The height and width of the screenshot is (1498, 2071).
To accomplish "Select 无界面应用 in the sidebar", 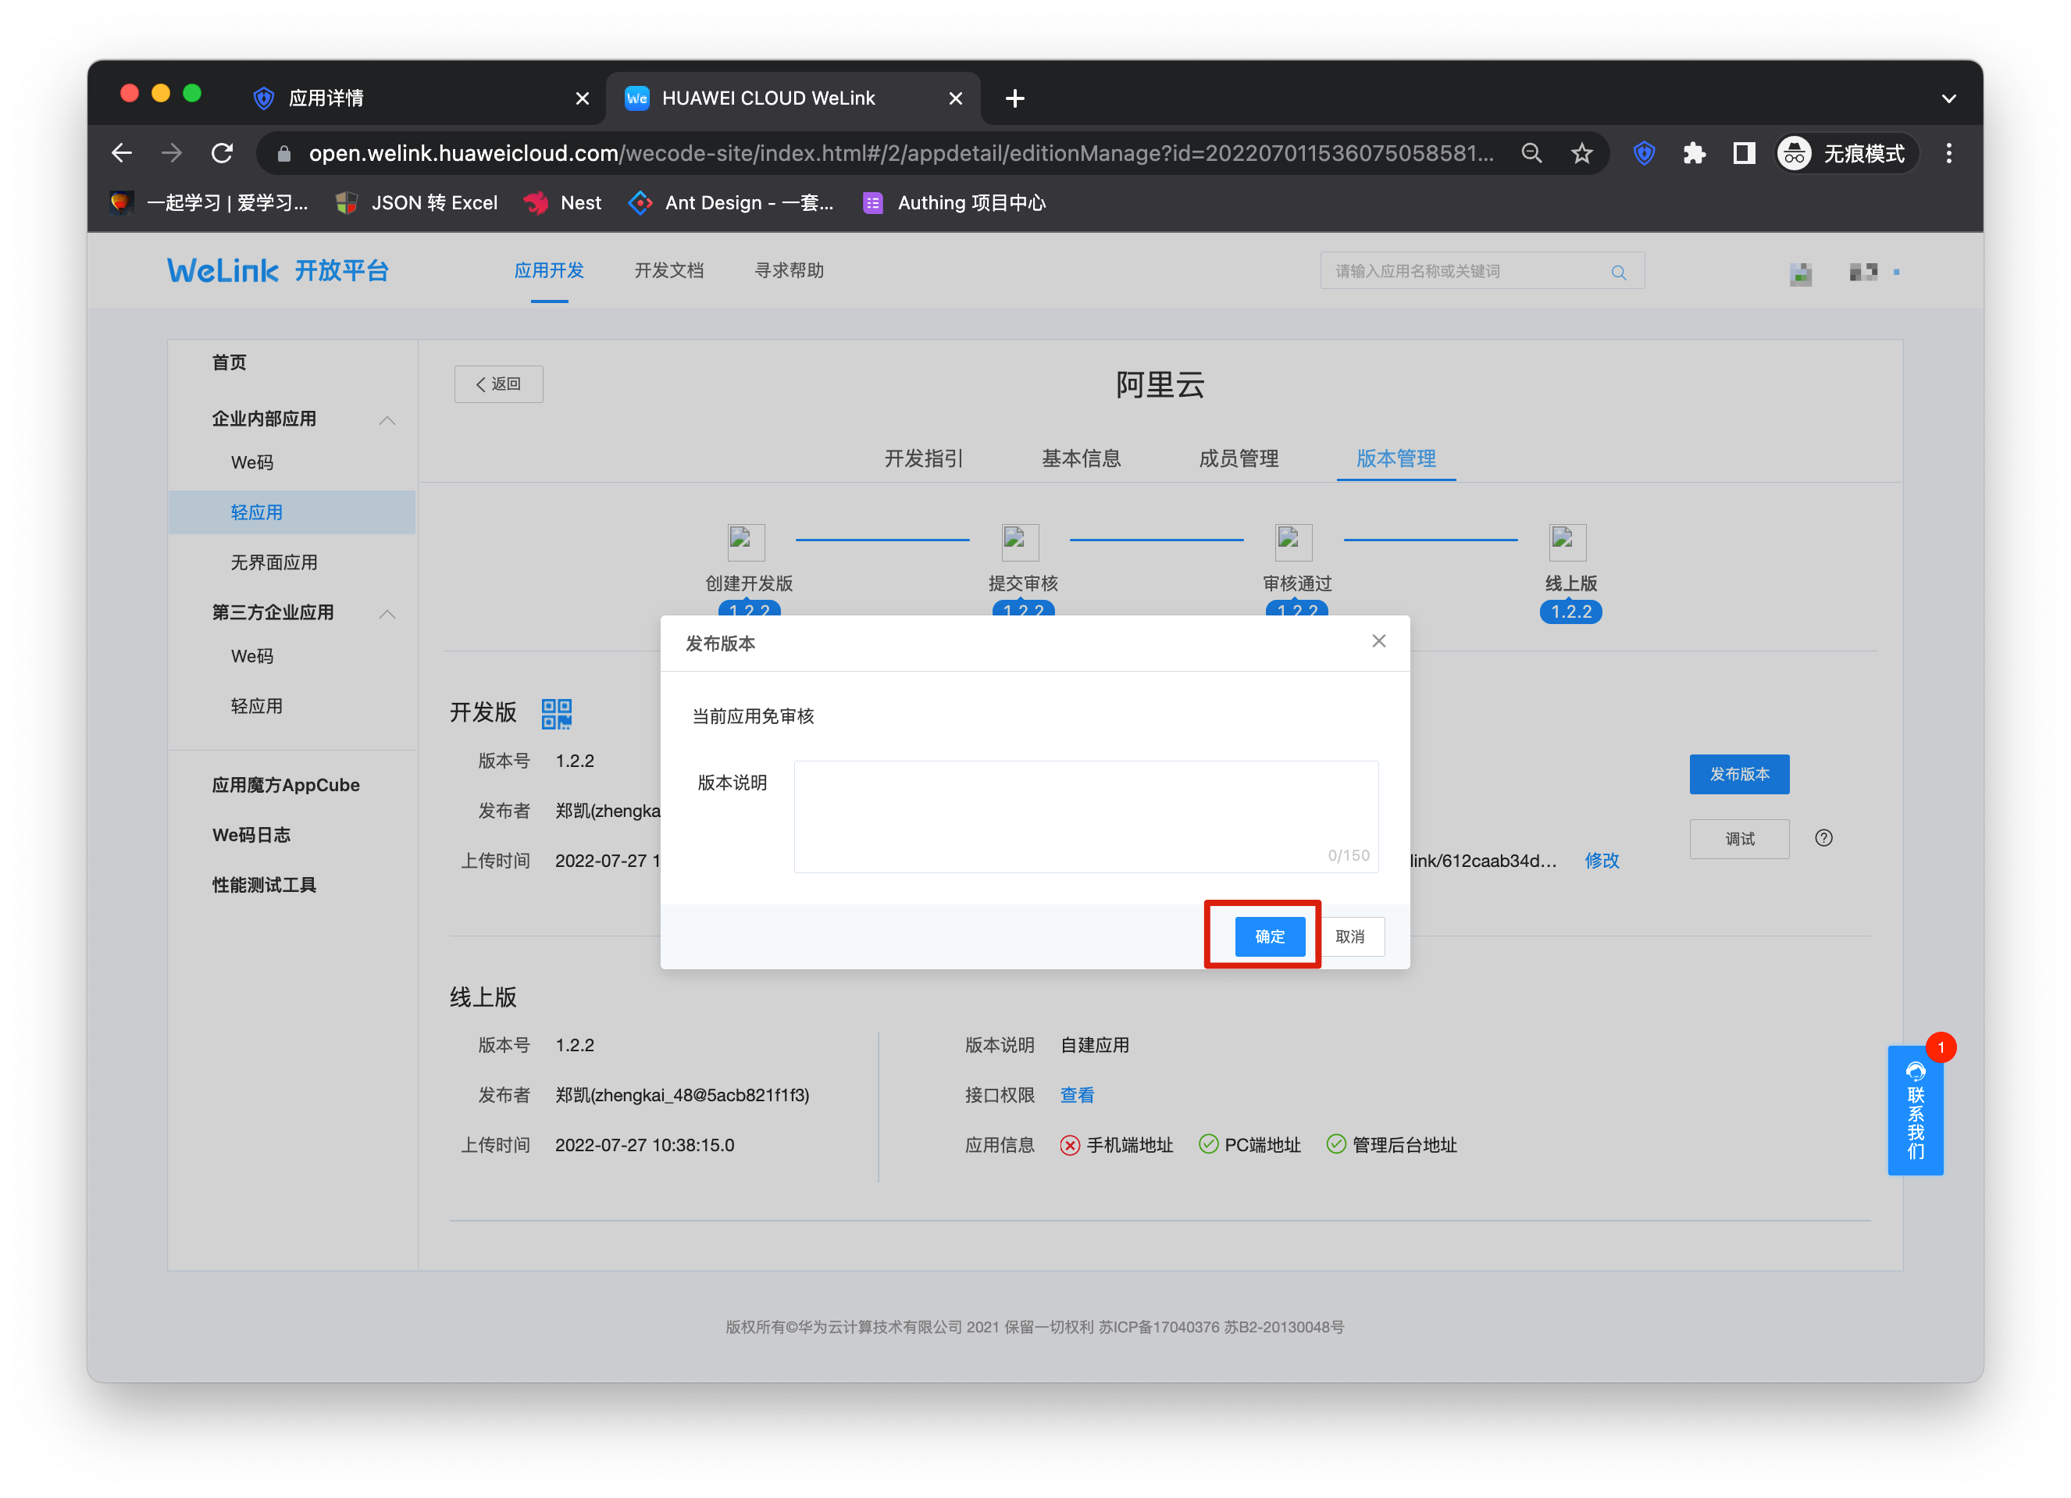I will [x=274, y=562].
